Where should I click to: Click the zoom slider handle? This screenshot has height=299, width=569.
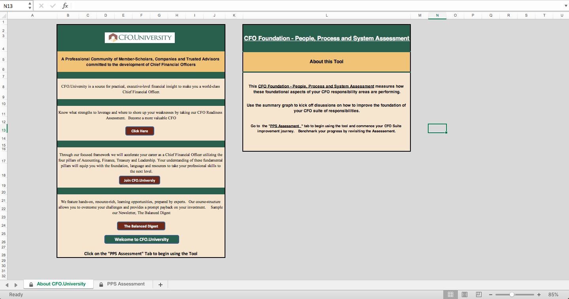[x=512, y=295]
